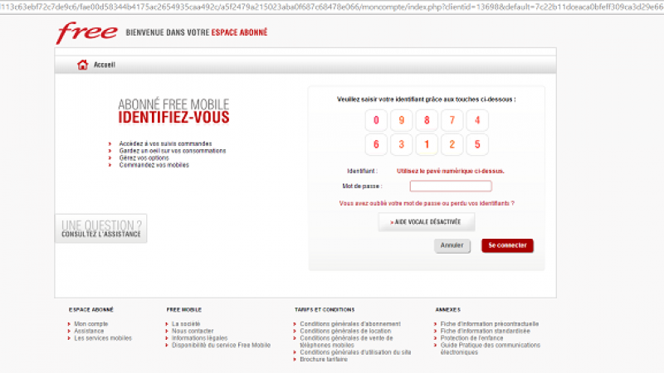Open the Mon compte footer link
The image size is (664, 373).
[91, 324]
